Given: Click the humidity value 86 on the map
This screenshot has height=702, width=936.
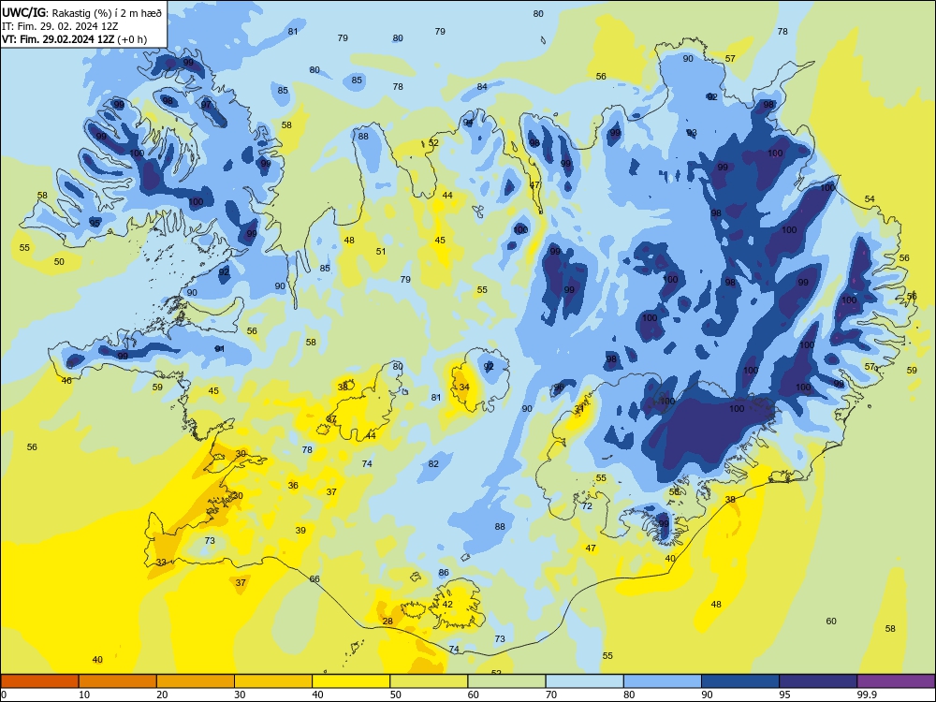Looking at the screenshot, I should point(444,573).
